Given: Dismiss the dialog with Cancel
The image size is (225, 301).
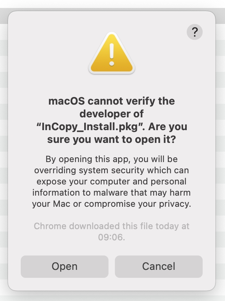Looking at the screenshot, I should click(159, 266).
